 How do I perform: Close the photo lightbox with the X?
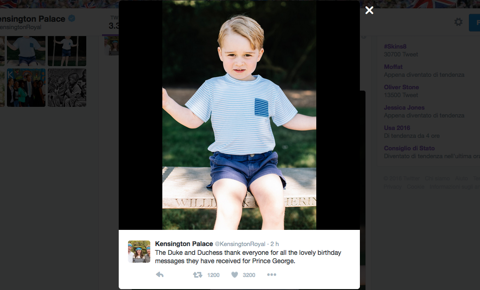pos(369,10)
